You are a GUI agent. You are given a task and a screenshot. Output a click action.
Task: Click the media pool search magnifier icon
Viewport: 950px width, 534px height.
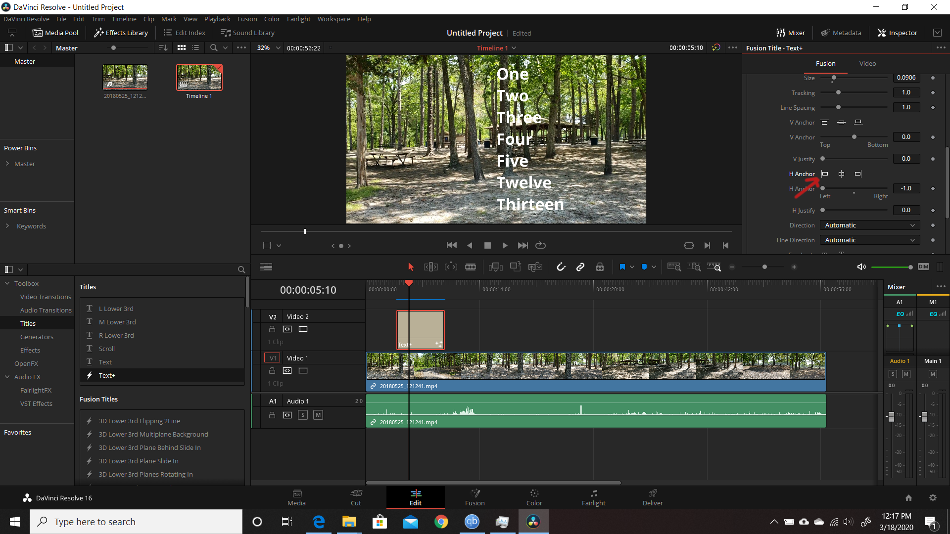click(x=214, y=48)
